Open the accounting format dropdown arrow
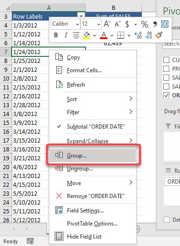180x246 pixels. pos(135,24)
